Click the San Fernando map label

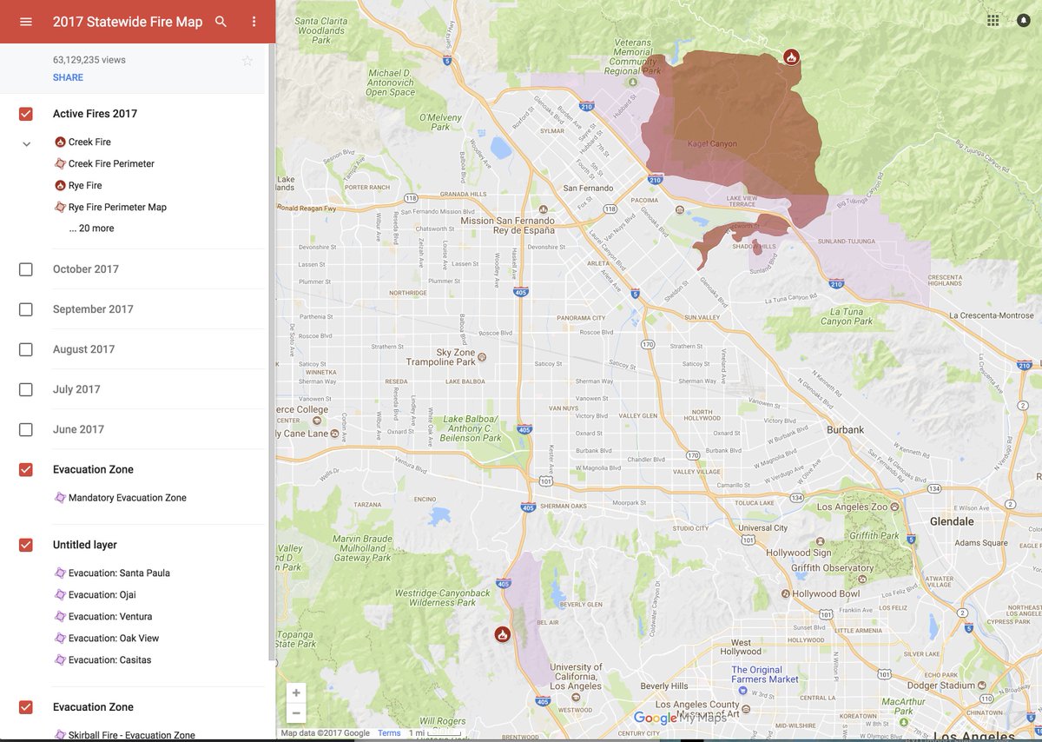click(588, 188)
